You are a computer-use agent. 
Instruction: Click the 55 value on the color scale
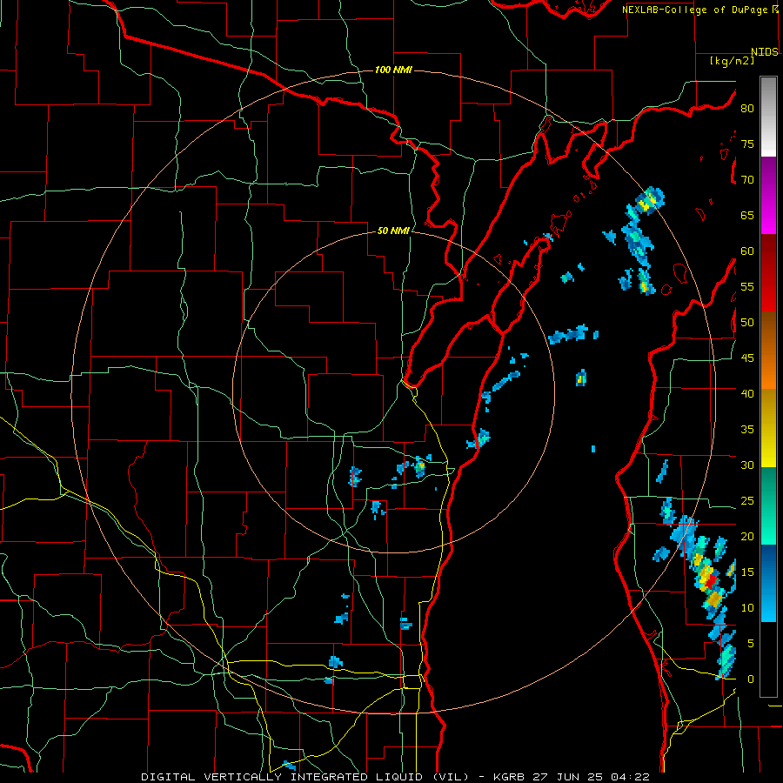(x=747, y=286)
